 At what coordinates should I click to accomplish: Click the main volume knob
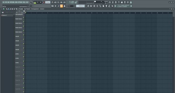point(31,2)
